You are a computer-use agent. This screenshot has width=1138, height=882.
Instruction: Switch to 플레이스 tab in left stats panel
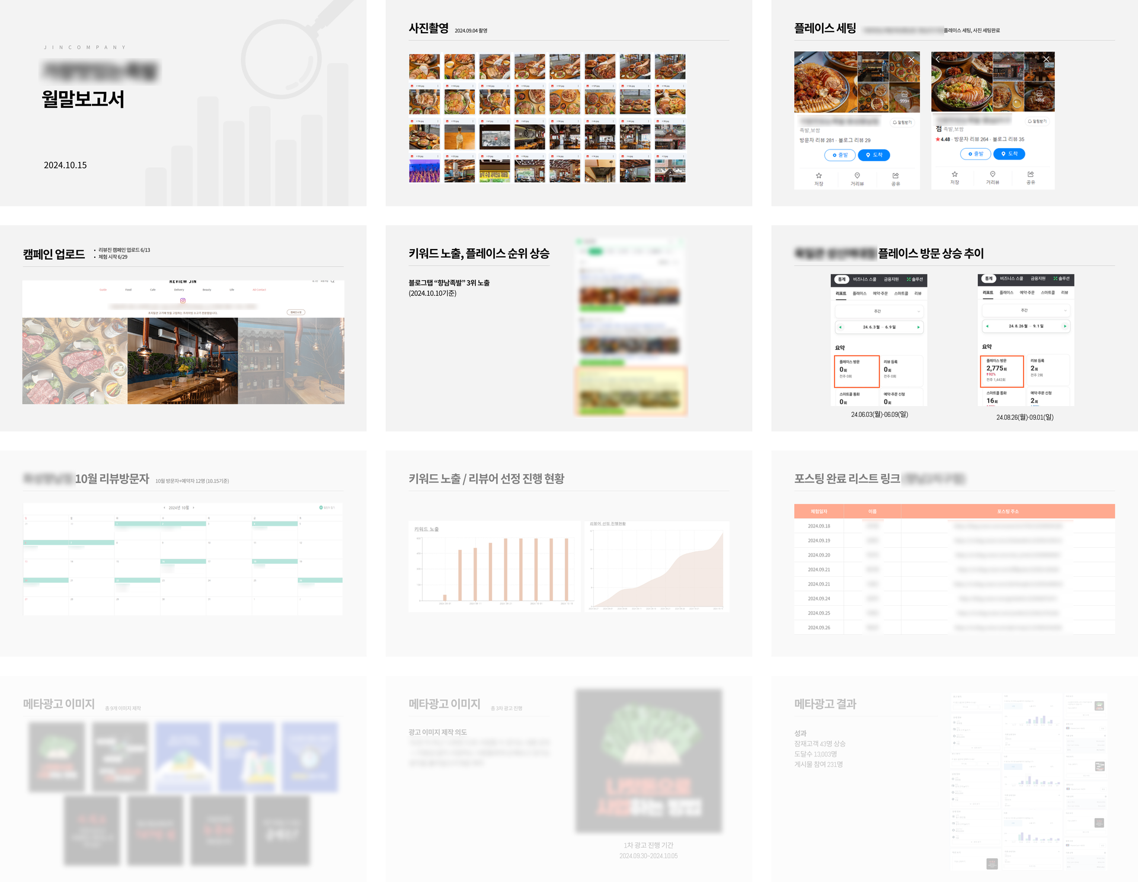point(859,293)
